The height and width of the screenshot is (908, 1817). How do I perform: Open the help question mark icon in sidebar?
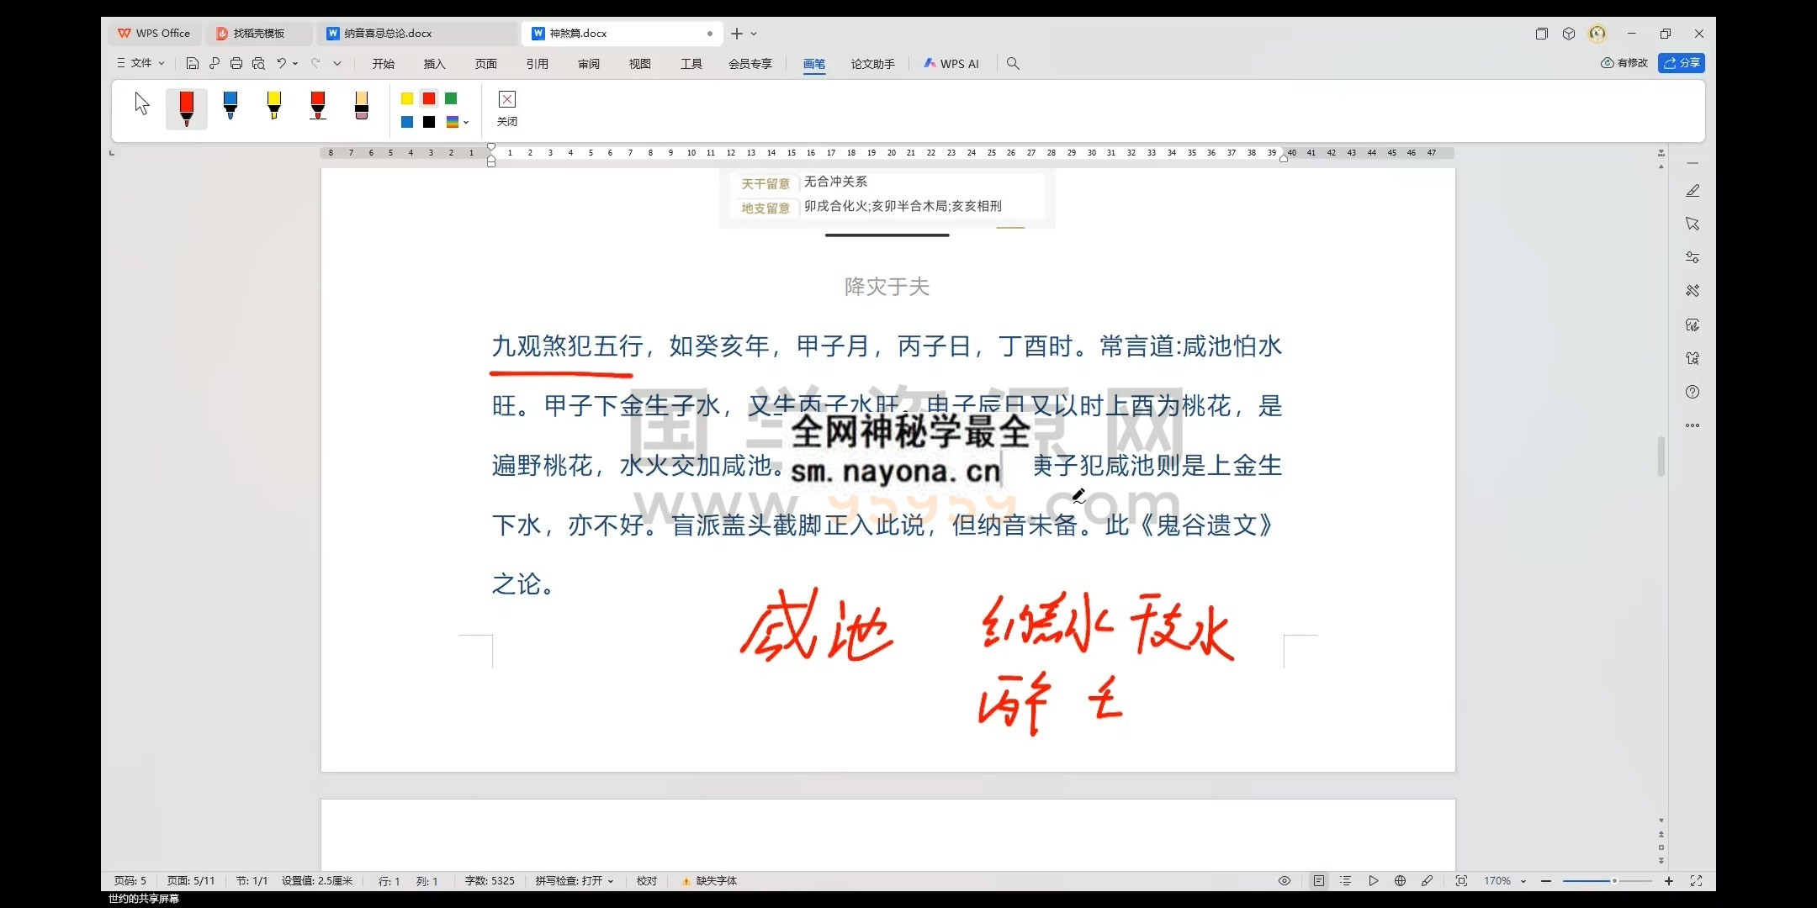click(x=1693, y=392)
